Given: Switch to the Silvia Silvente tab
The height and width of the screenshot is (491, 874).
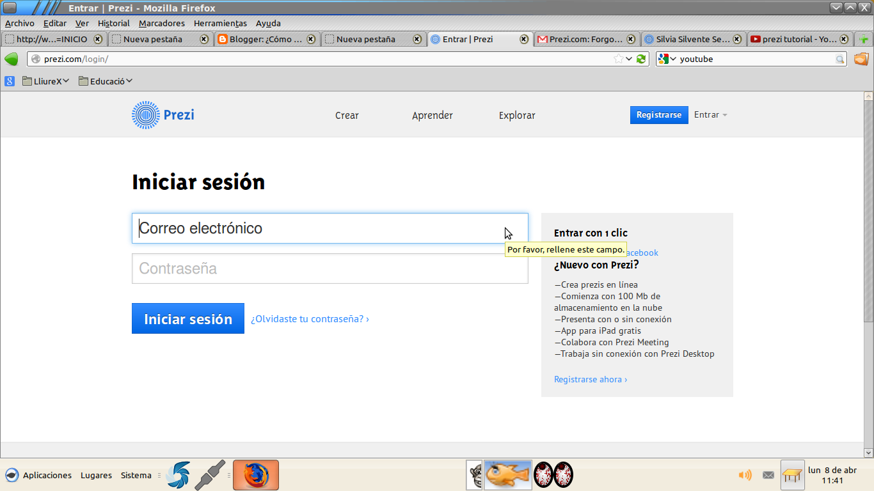Looking at the screenshot, I should 693,39.
